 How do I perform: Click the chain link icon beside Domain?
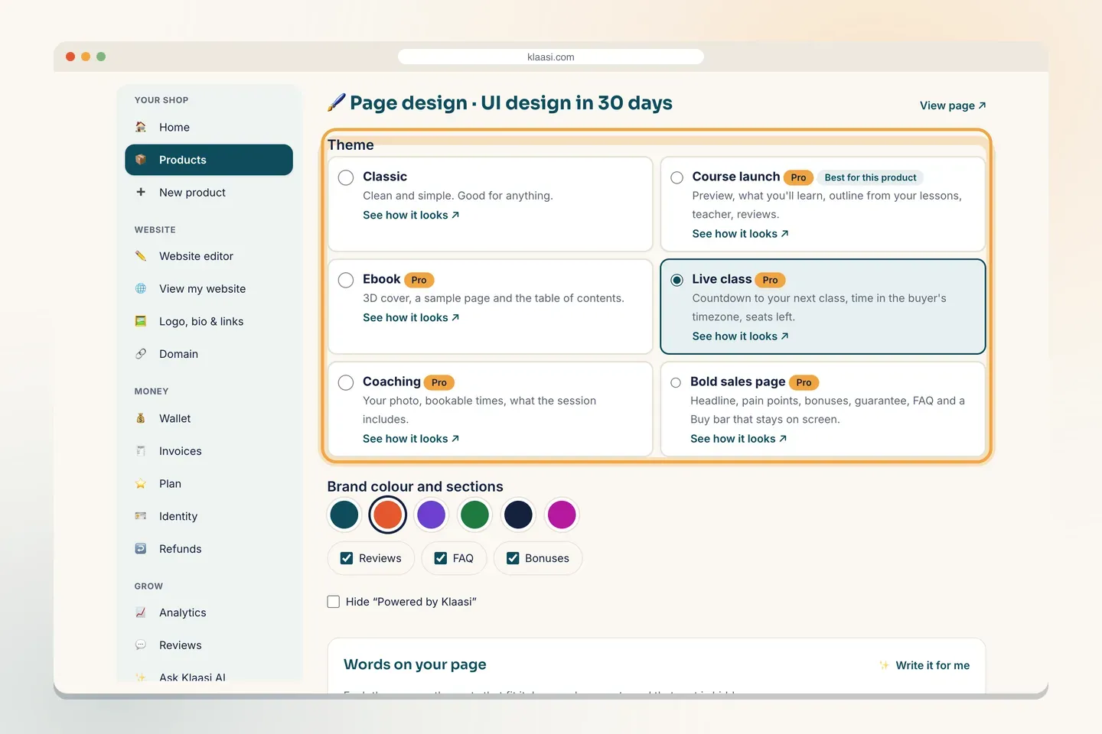[x=141, y=354]
